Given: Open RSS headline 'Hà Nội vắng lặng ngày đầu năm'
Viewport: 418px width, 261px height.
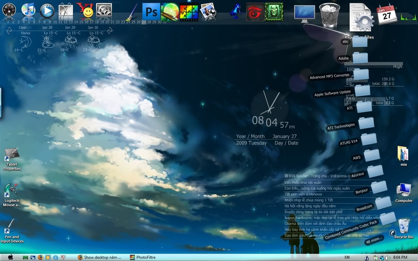Looking at the screenshot, I should pyautogui.click(x=310, y=206).
